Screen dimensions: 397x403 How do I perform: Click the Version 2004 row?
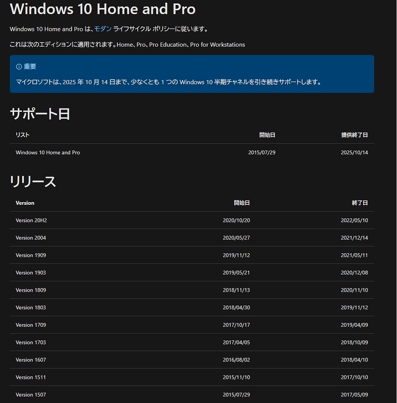[x=192, y=238]
